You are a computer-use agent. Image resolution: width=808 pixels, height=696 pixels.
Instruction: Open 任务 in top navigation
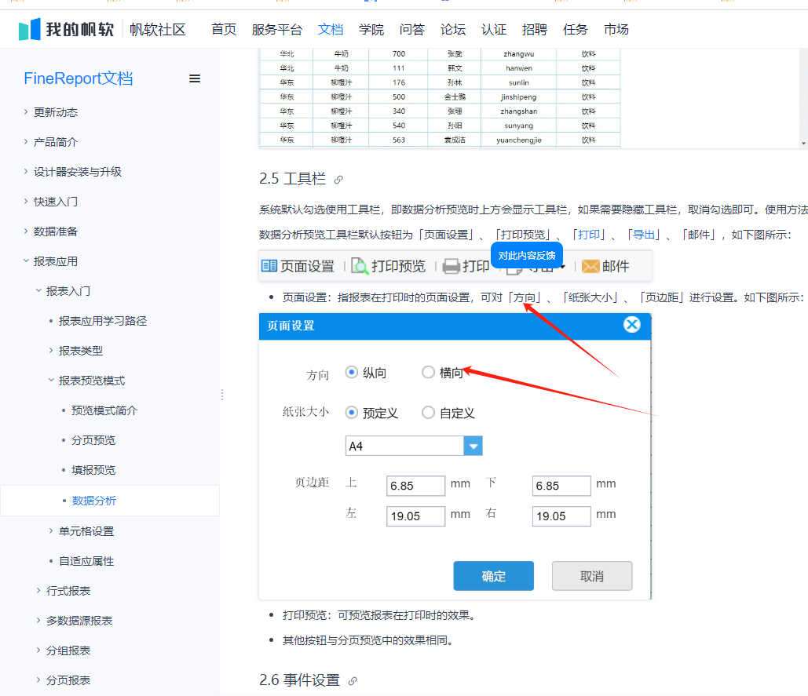click(575, 29)
